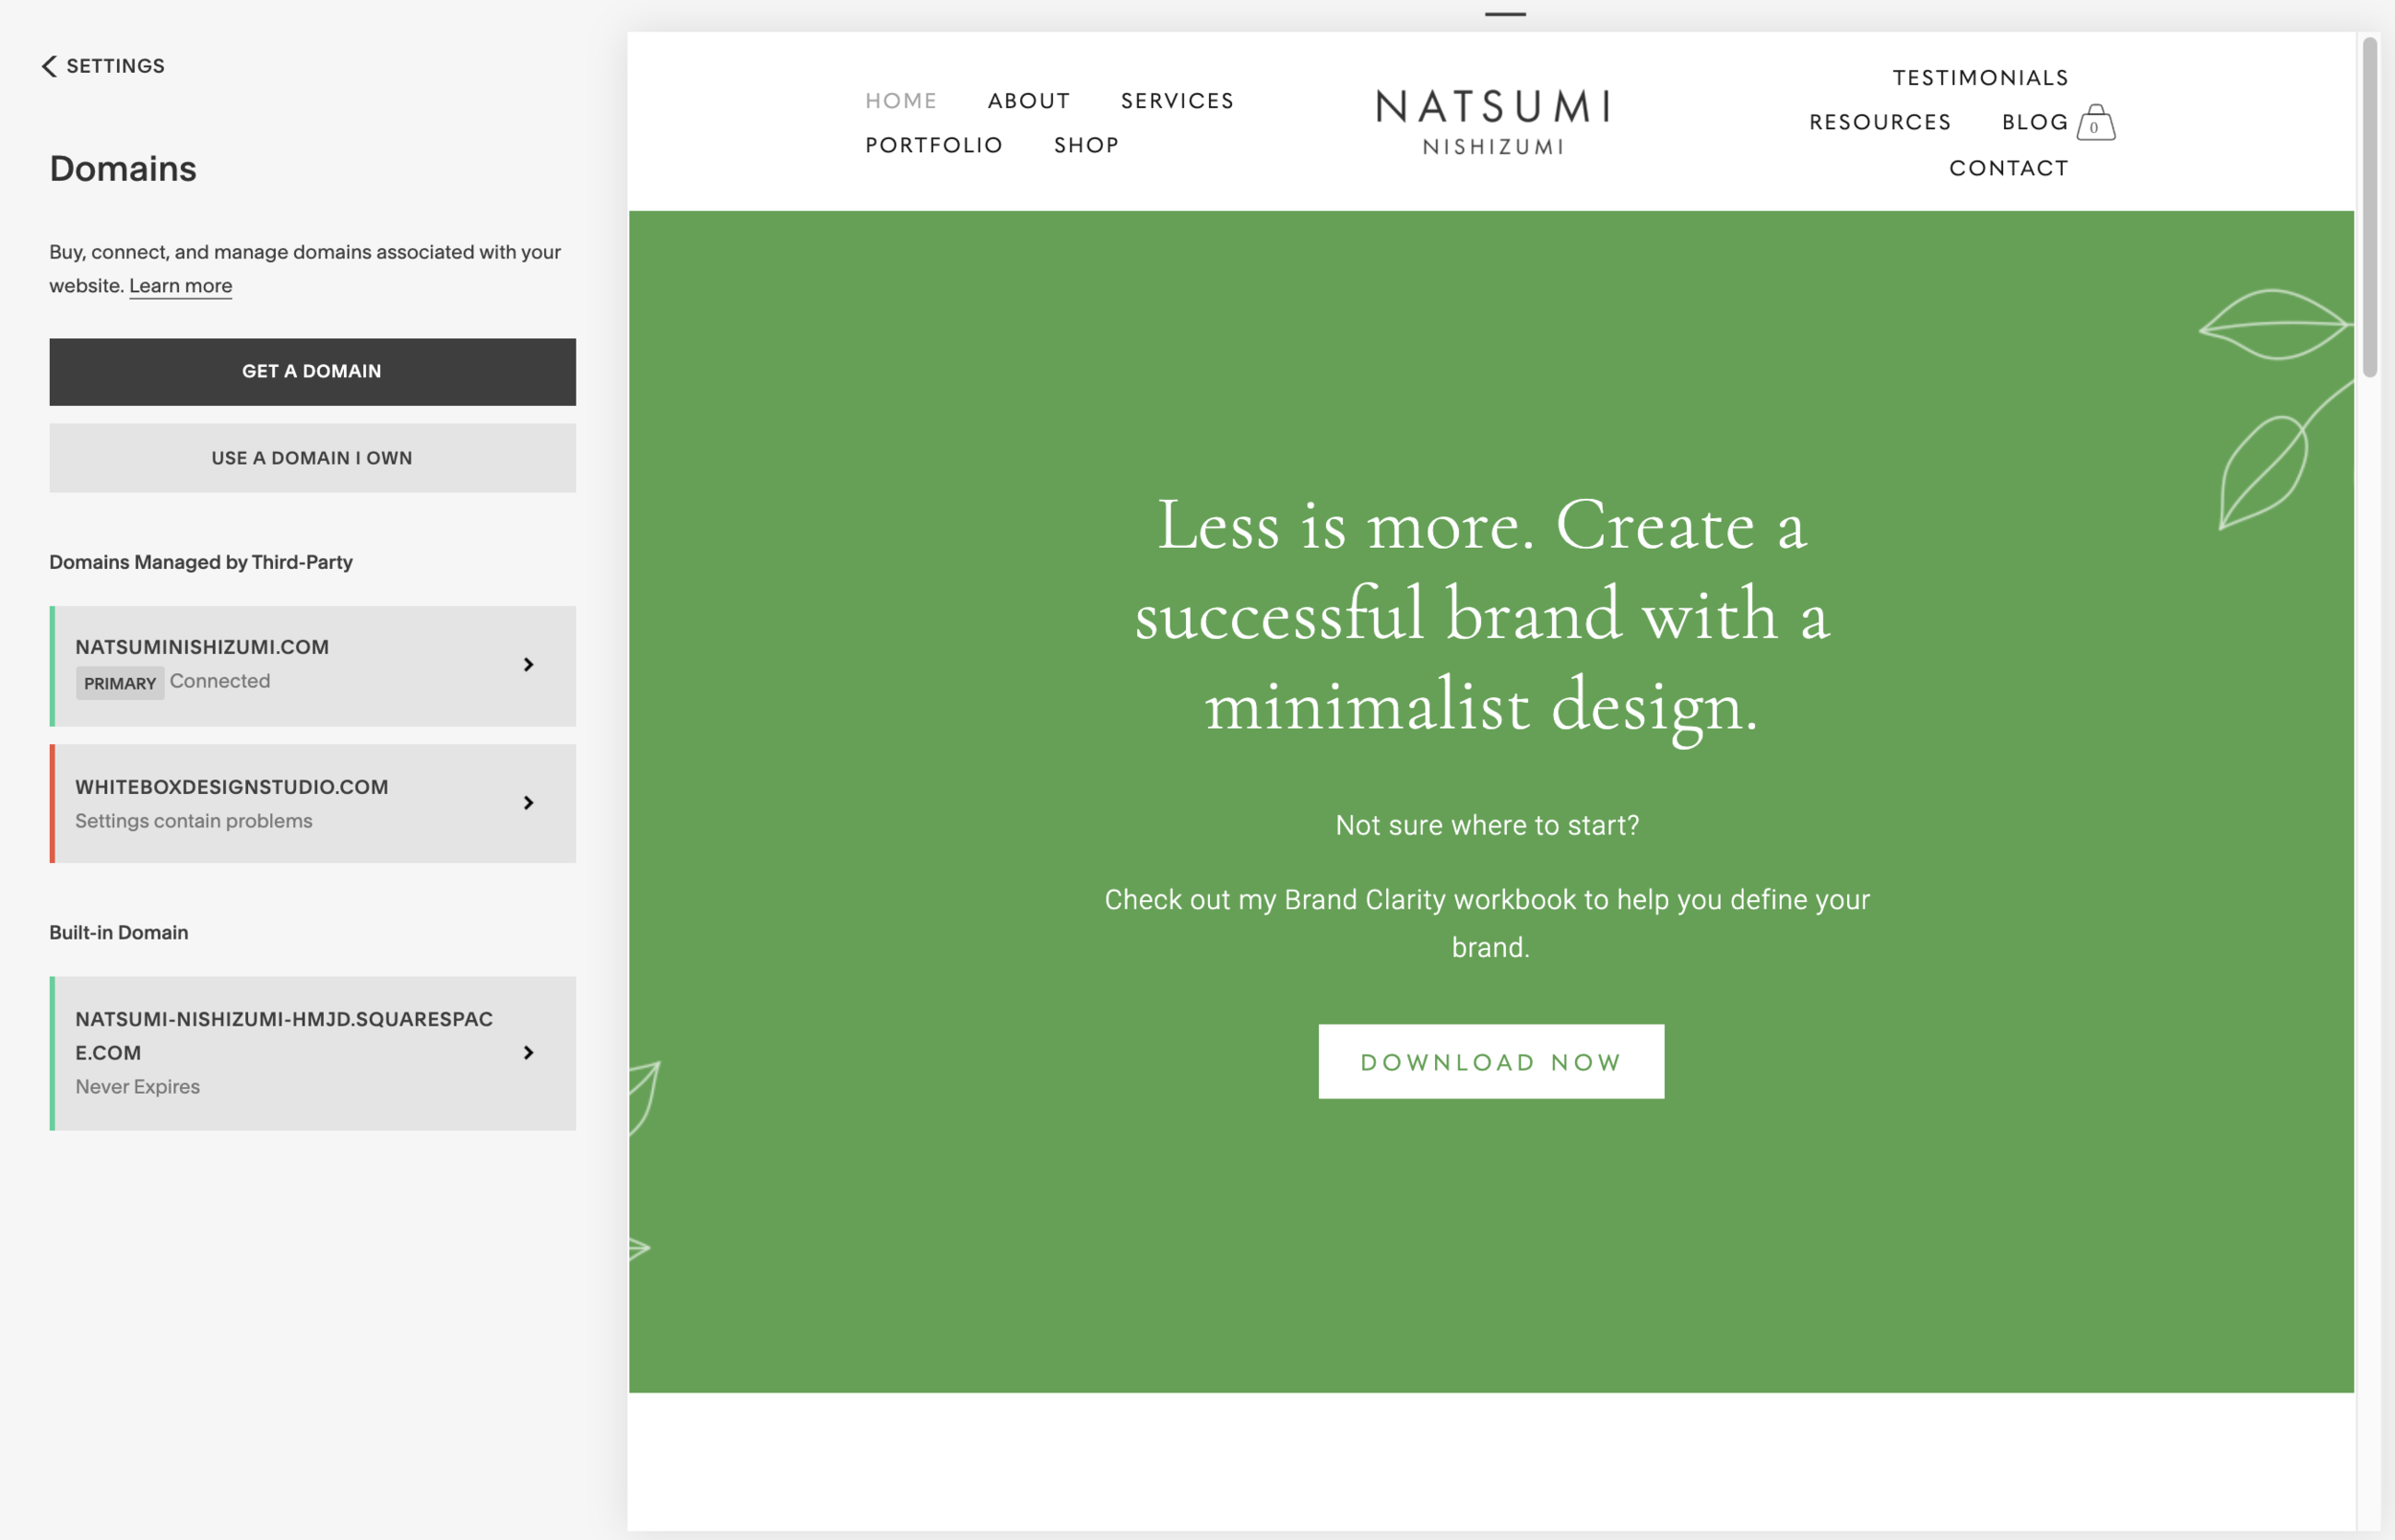Select the HOME navigation item

pos(901,100)
